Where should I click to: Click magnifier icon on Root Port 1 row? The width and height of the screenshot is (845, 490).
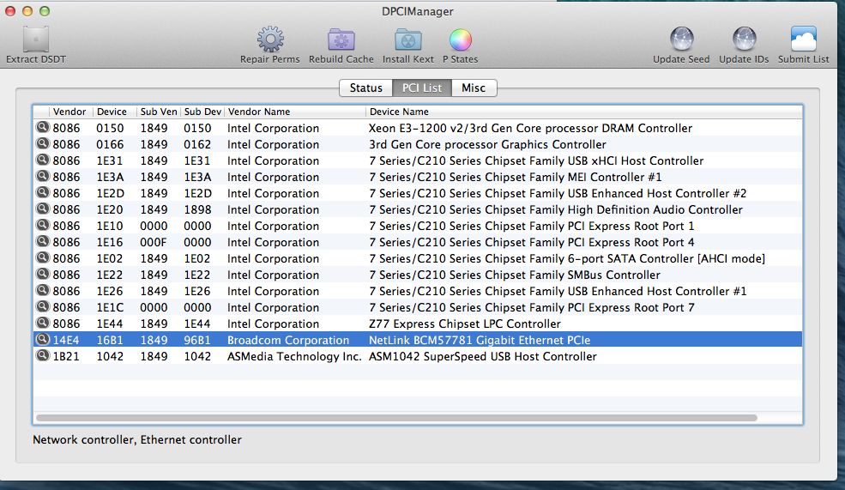(x=42, y=225)
